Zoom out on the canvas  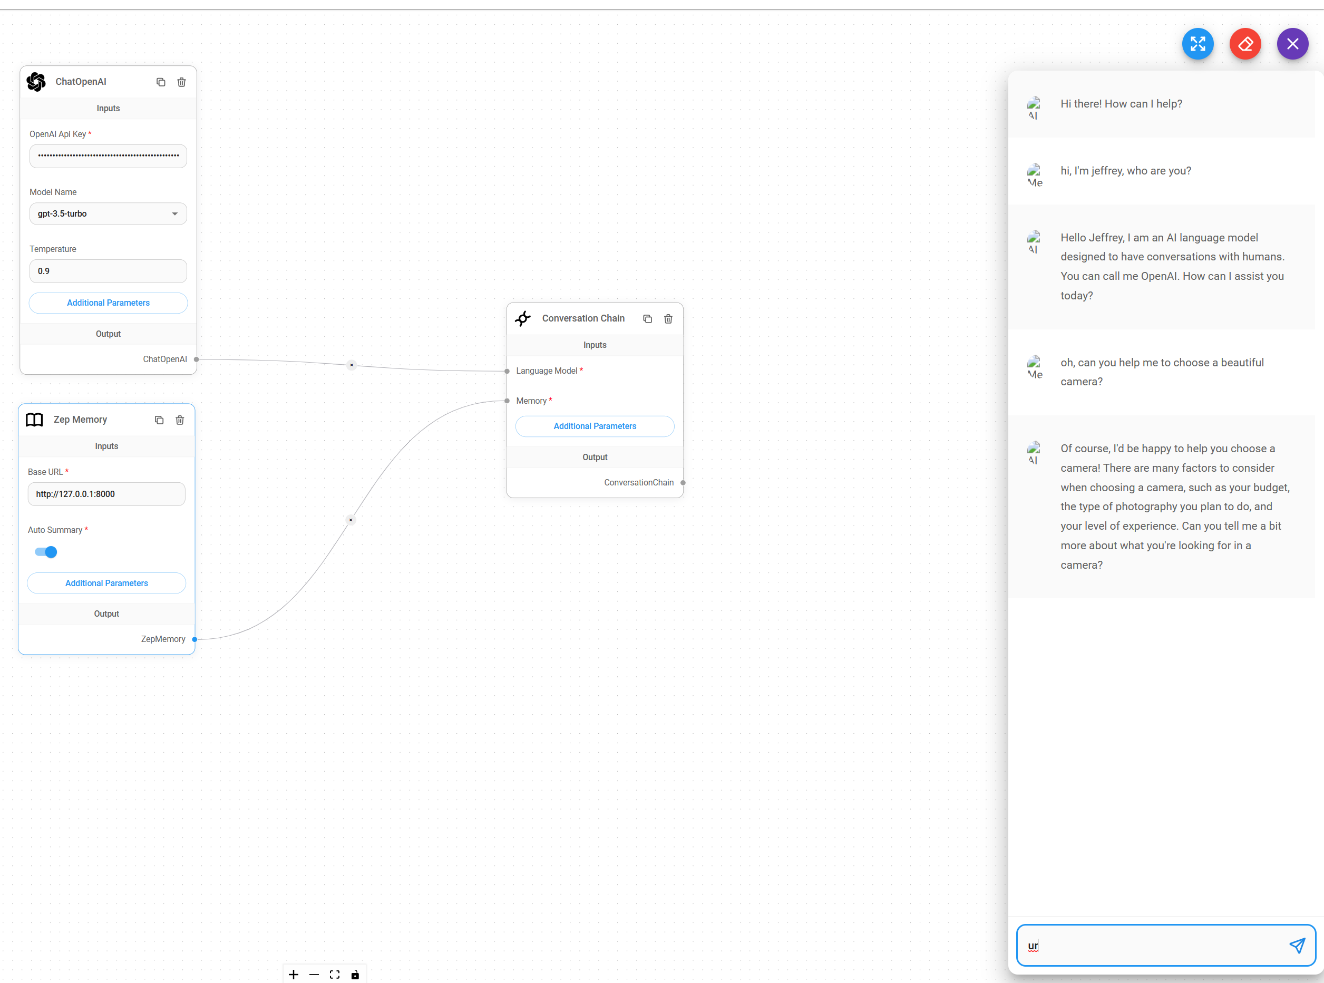point(314,975)
